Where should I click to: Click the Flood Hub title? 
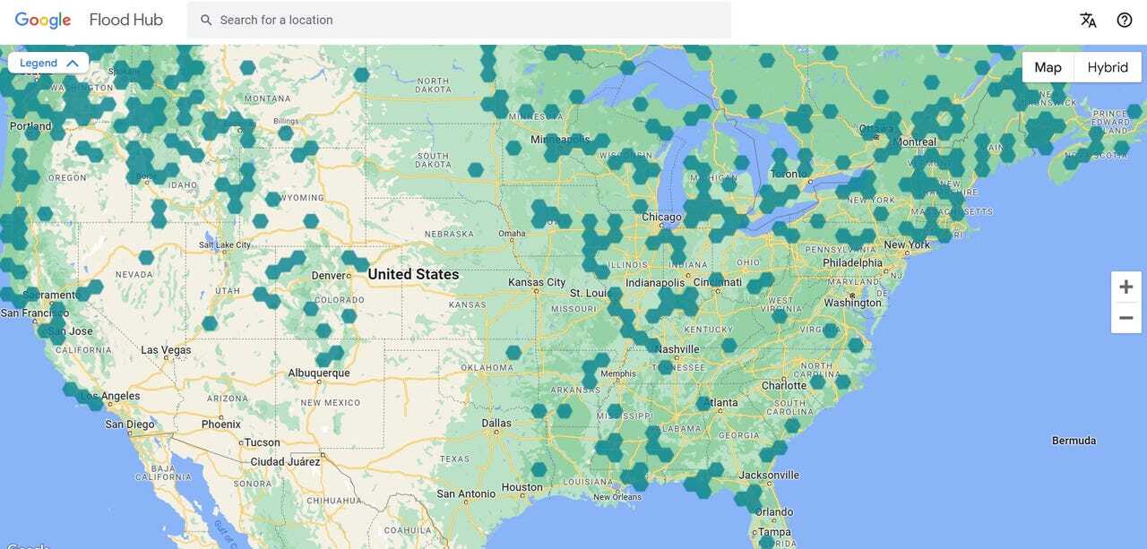126,20
